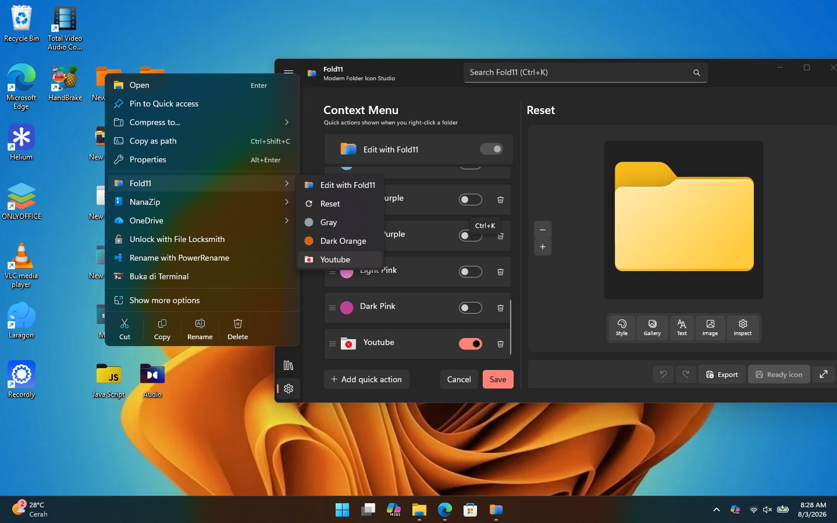Open File Explorer from the taskbar

419,510
